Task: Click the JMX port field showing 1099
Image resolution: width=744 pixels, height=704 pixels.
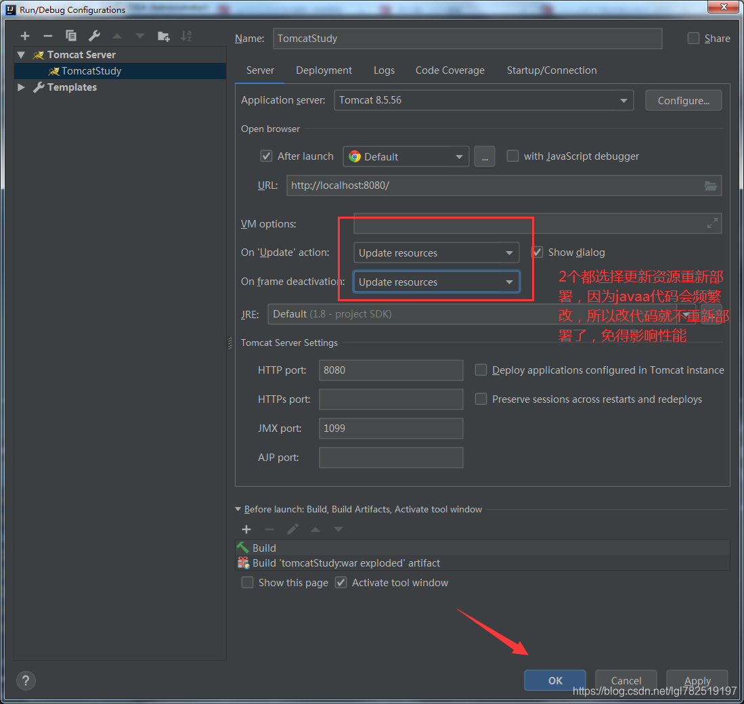Action: [x=391, y=428]
